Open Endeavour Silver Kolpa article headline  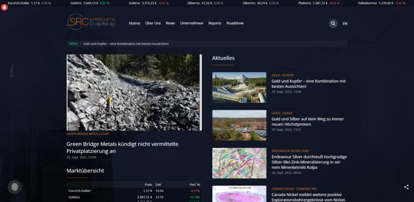(x=309, y=162)
